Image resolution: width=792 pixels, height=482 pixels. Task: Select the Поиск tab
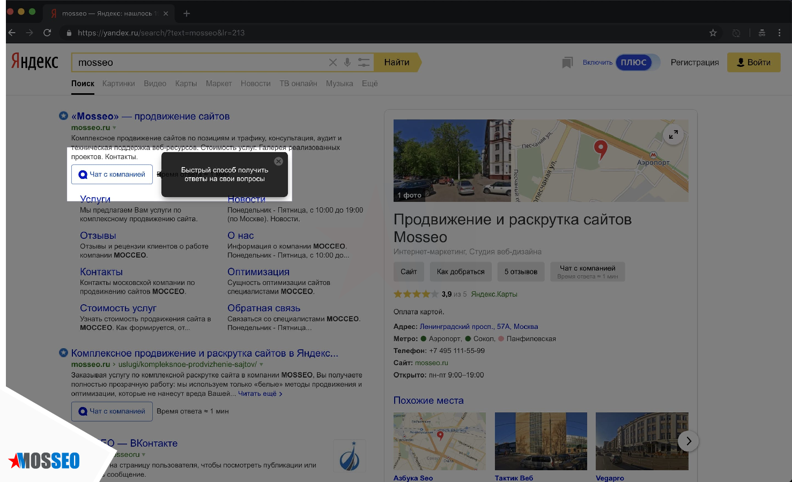[x=83, y=84]
